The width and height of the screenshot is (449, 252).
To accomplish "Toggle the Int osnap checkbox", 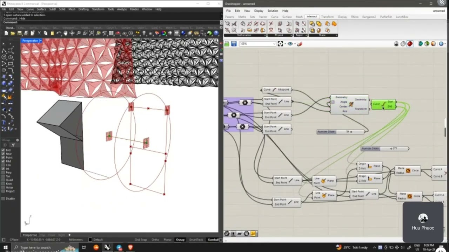I will 3,169.
